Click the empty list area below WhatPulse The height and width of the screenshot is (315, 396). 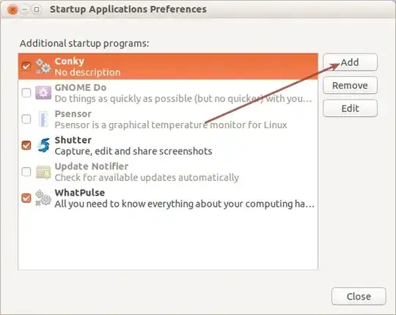click(168, 240)
